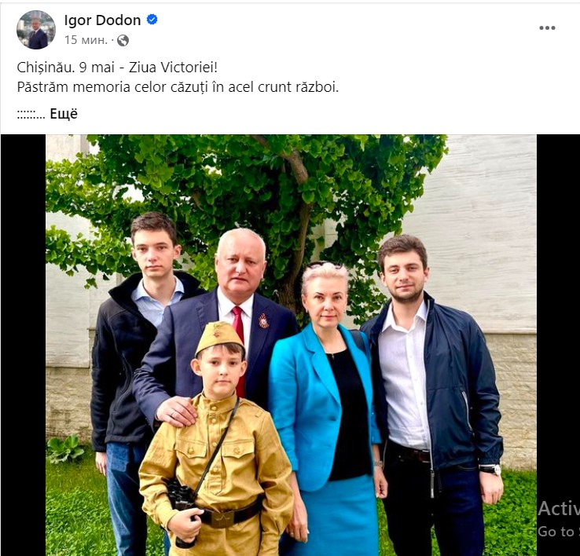Open the round profile avatar

coord(36,30)
